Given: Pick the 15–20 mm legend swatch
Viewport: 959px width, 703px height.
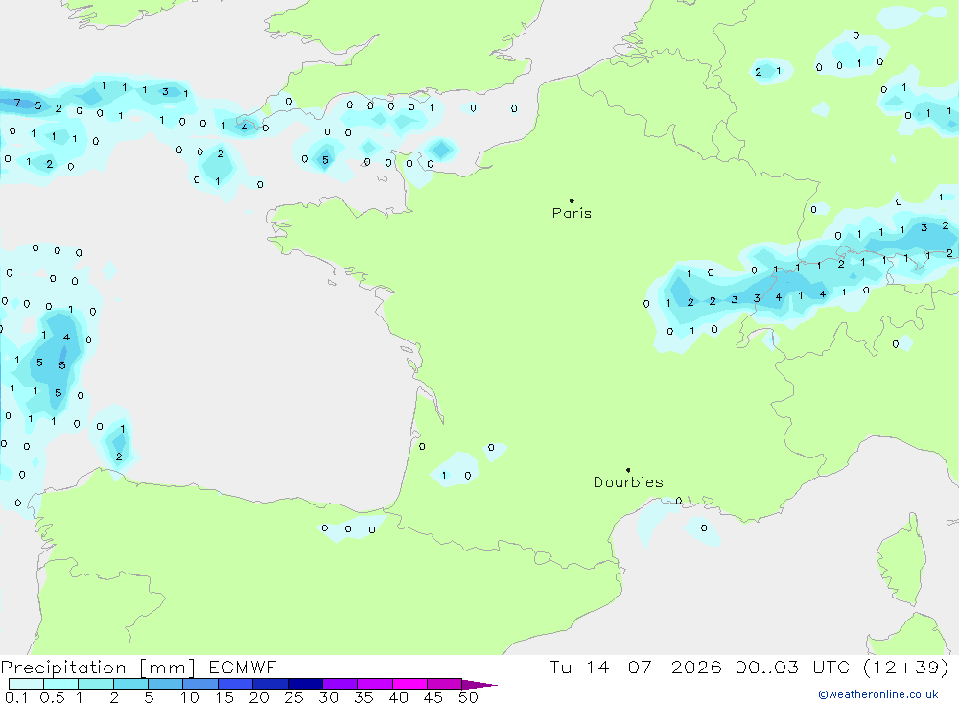Looking at the screenshot, I should click(x=236, y=684).
